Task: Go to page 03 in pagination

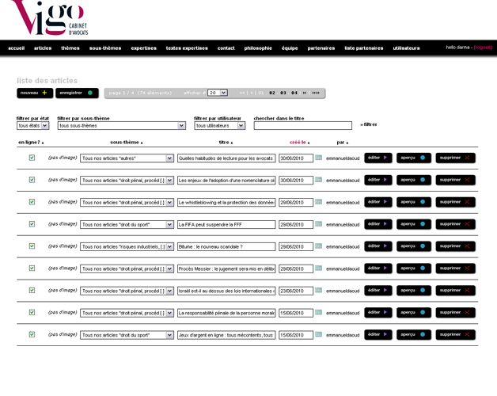Action: click(283, 93)
